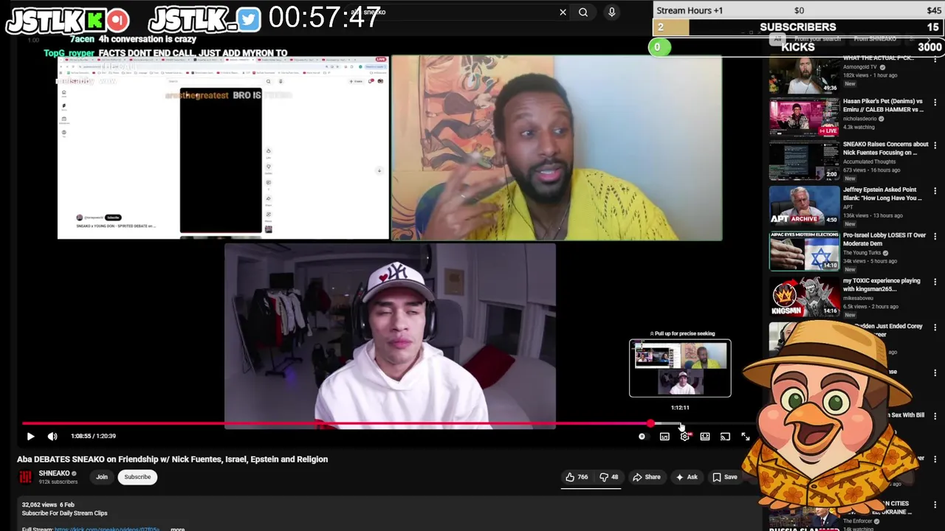The width and height of the screenshot is (945, 531).
Task: Start voice search with microphone icon
Action: (x=611, y=12)
